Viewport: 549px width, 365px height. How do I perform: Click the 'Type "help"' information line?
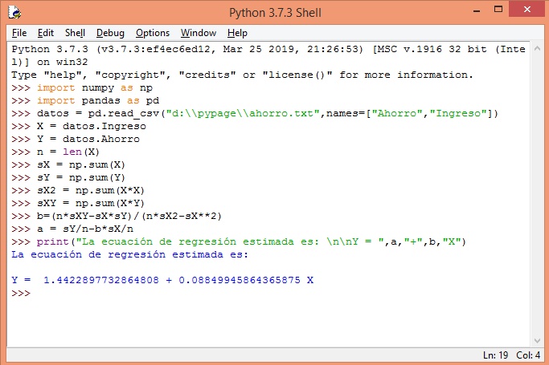[x=242, y=75]
